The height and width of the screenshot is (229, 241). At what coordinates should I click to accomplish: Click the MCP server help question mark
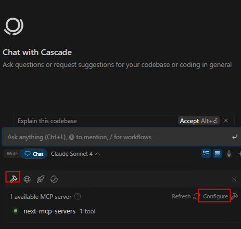coord(78,196)
